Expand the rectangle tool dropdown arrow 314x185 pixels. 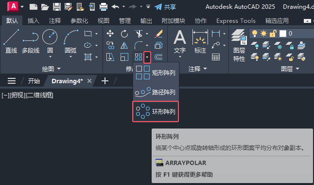pos(97,34)
